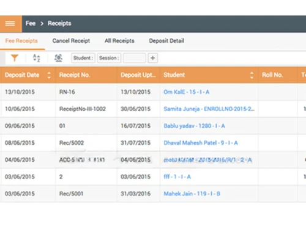Open student fff - 1 - I - A

[177, 176]
